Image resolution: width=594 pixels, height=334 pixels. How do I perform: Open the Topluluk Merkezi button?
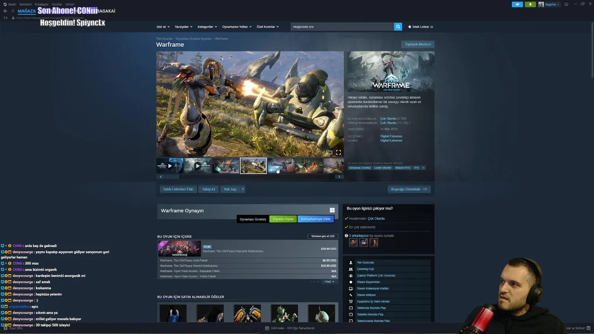pyautogui.click(x=418, y=45)
